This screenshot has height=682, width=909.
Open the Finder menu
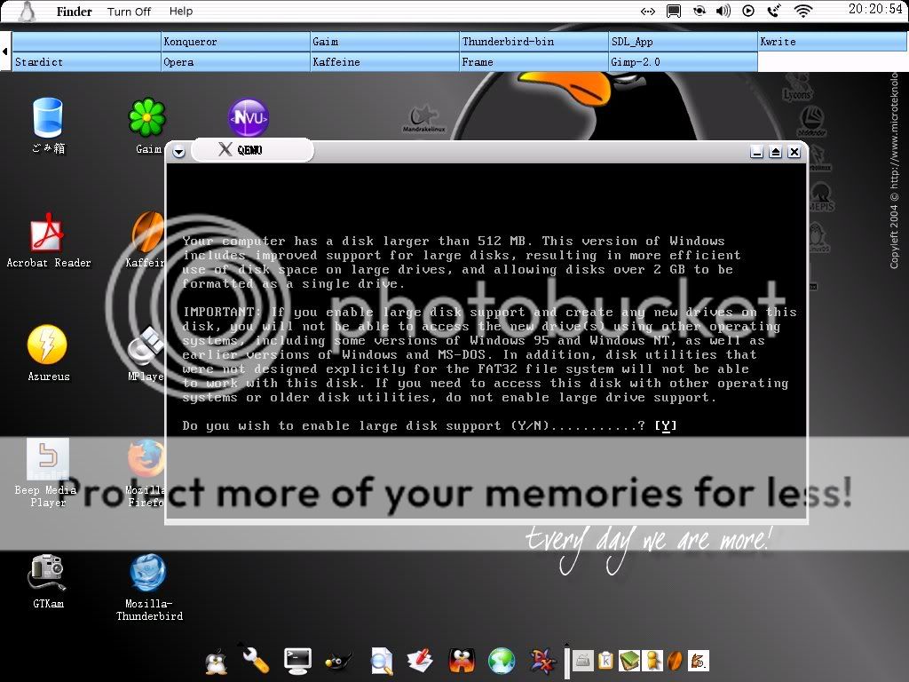pos(74,11)
